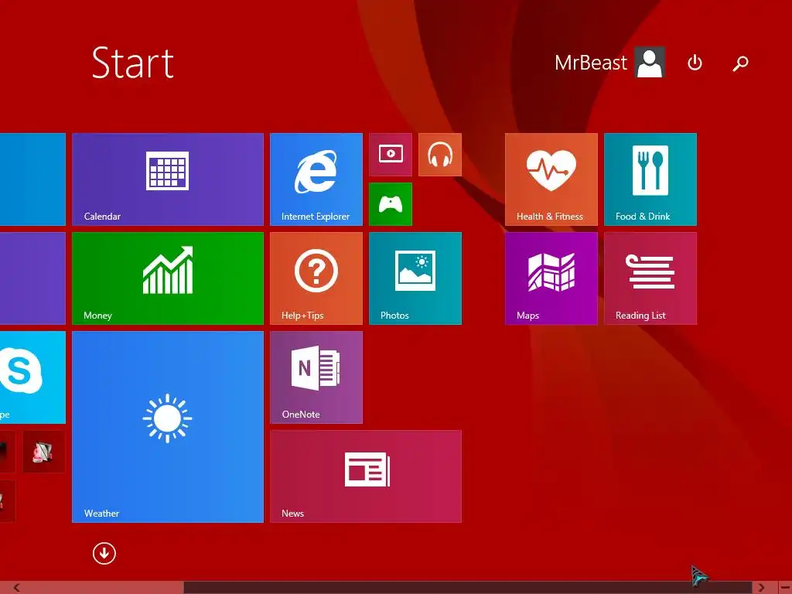Viewport: 792px width, 594px height.
Task: Click the horizontal scrollbar thumb
Action: pos(468,588)
